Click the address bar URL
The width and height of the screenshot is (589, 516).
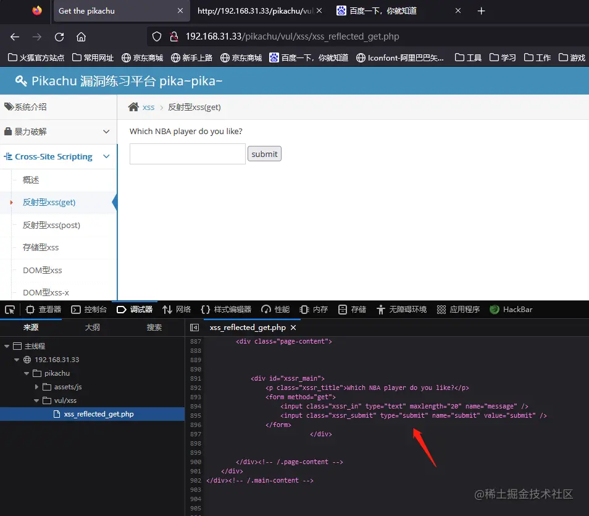pos(292,36)
